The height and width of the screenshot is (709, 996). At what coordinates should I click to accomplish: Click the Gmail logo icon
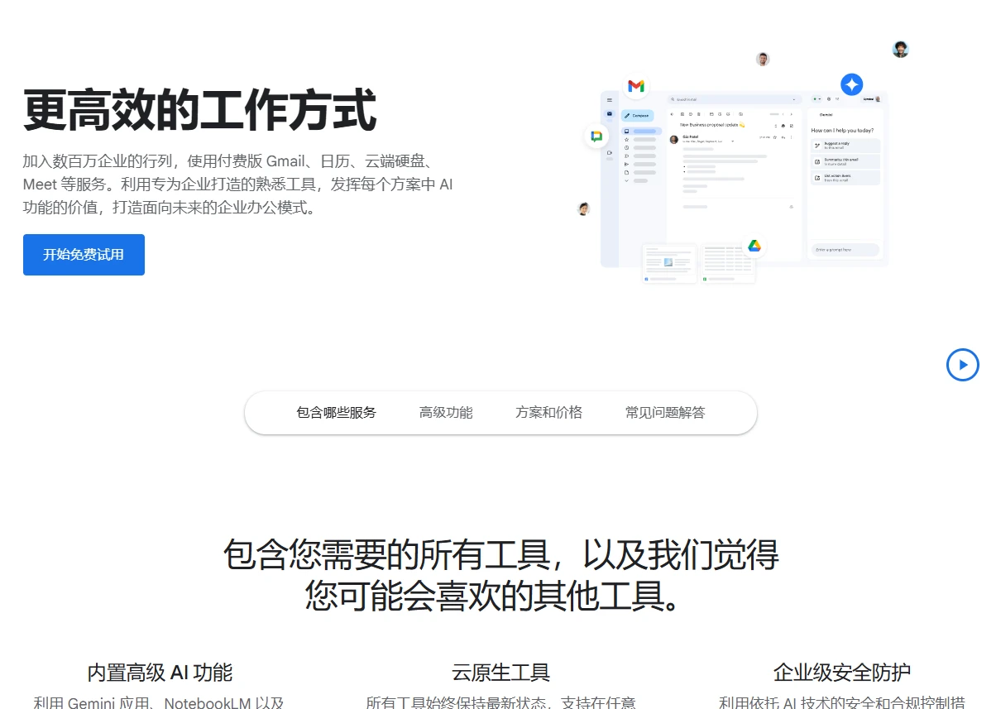pyautogui.click(x=636, y=84)
